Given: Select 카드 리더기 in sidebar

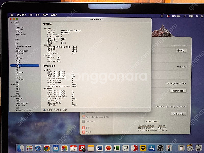Looking at the screenshot, I should click(x=20, y=72).
